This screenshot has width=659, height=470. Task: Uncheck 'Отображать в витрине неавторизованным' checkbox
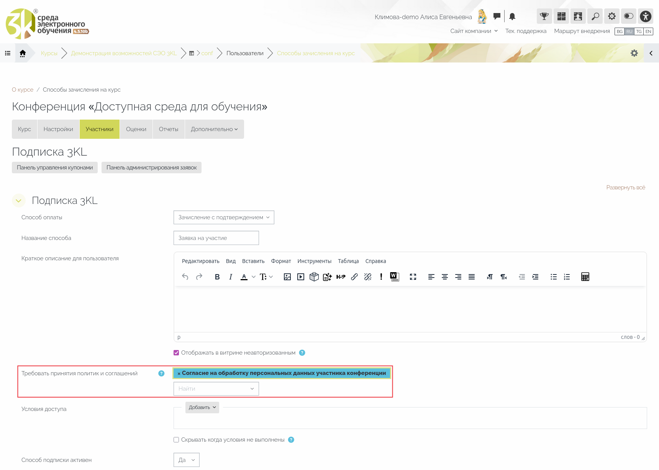click(x=176, y=353)
